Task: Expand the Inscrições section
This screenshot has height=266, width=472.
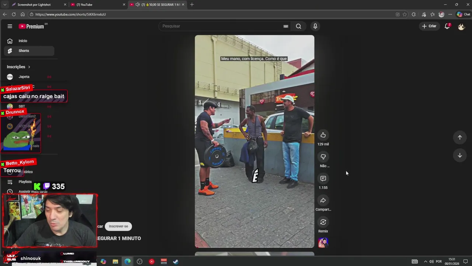Action: tap(18, 67)
